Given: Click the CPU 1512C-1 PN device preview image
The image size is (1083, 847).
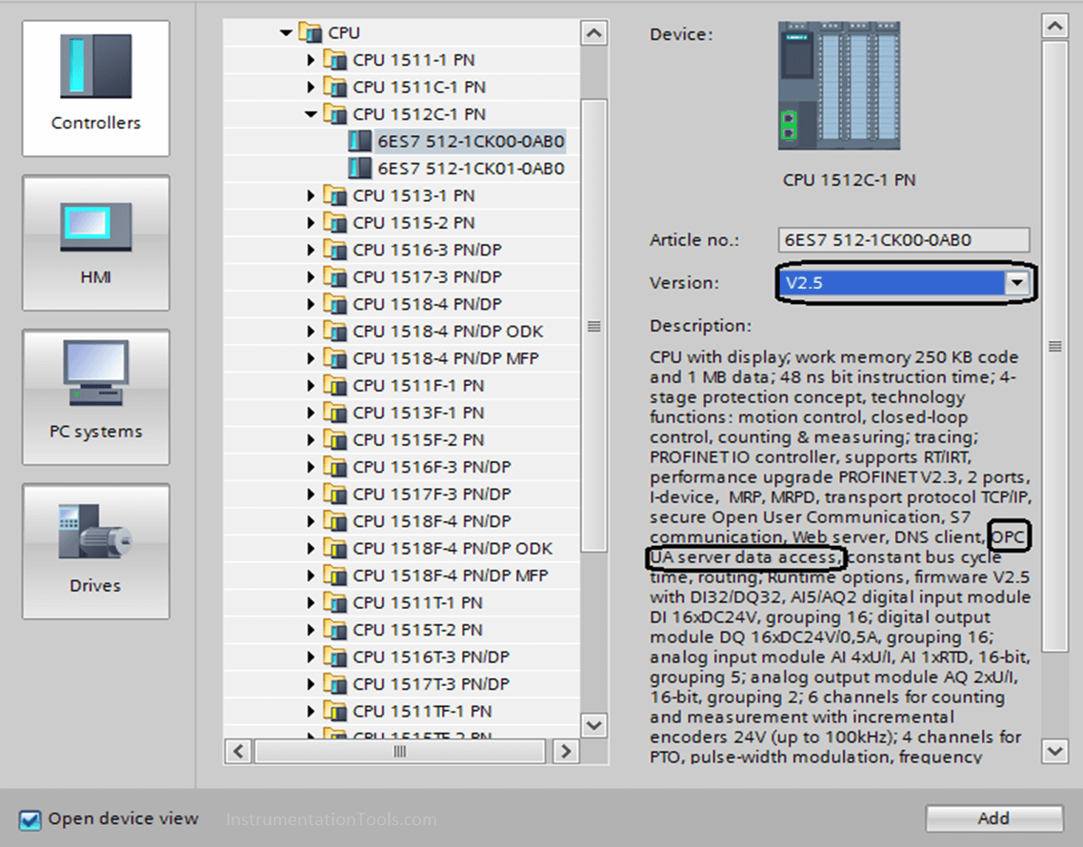Looking at the screenshot, I should coord(839,85).
